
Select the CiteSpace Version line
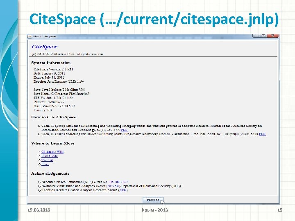coord(53,69)
